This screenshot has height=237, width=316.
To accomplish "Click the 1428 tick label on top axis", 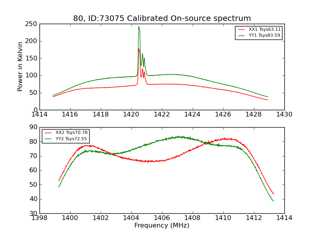I will [x=254, y=115].
